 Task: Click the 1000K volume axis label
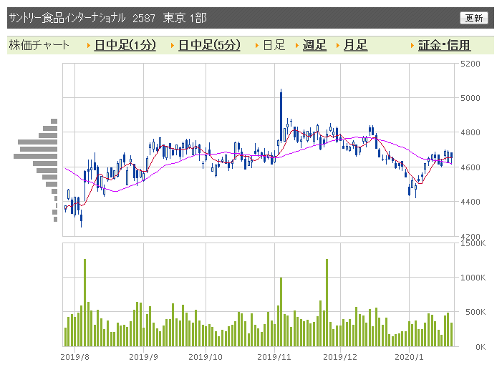tap(473, 278)
